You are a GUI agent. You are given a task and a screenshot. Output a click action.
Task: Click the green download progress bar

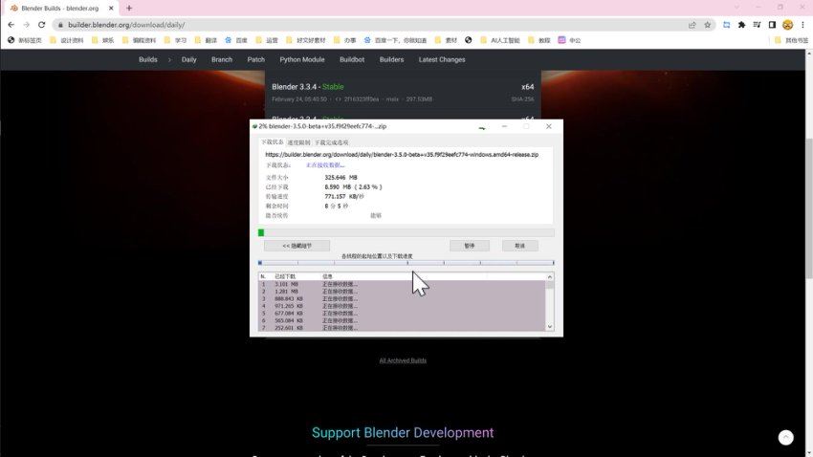(x=406, y=232)
